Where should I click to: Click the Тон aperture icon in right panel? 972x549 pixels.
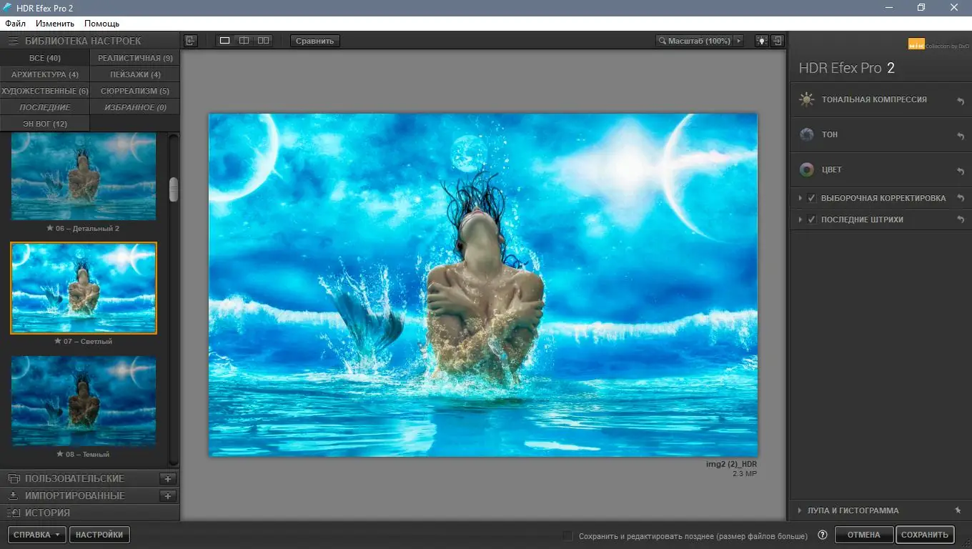(807, 134)
